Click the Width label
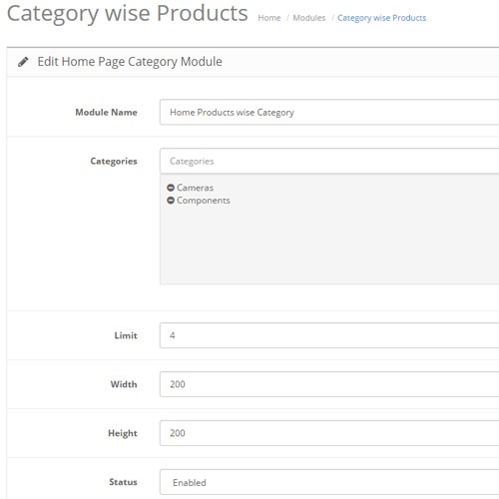The width and height of the screenshot is (499, 499). tap(124, 384)
